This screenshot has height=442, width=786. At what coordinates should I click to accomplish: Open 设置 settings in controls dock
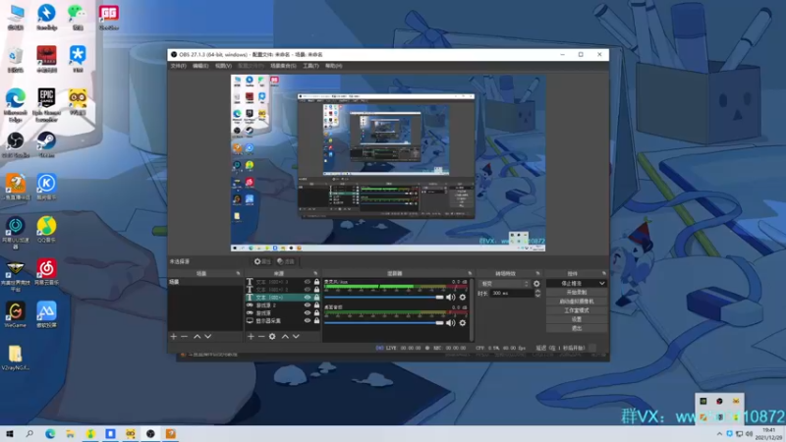pyautogui.click(x=577, y=319)
